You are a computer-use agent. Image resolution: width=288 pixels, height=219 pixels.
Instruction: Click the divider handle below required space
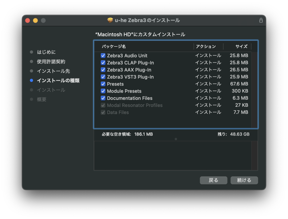click(176, 139)
